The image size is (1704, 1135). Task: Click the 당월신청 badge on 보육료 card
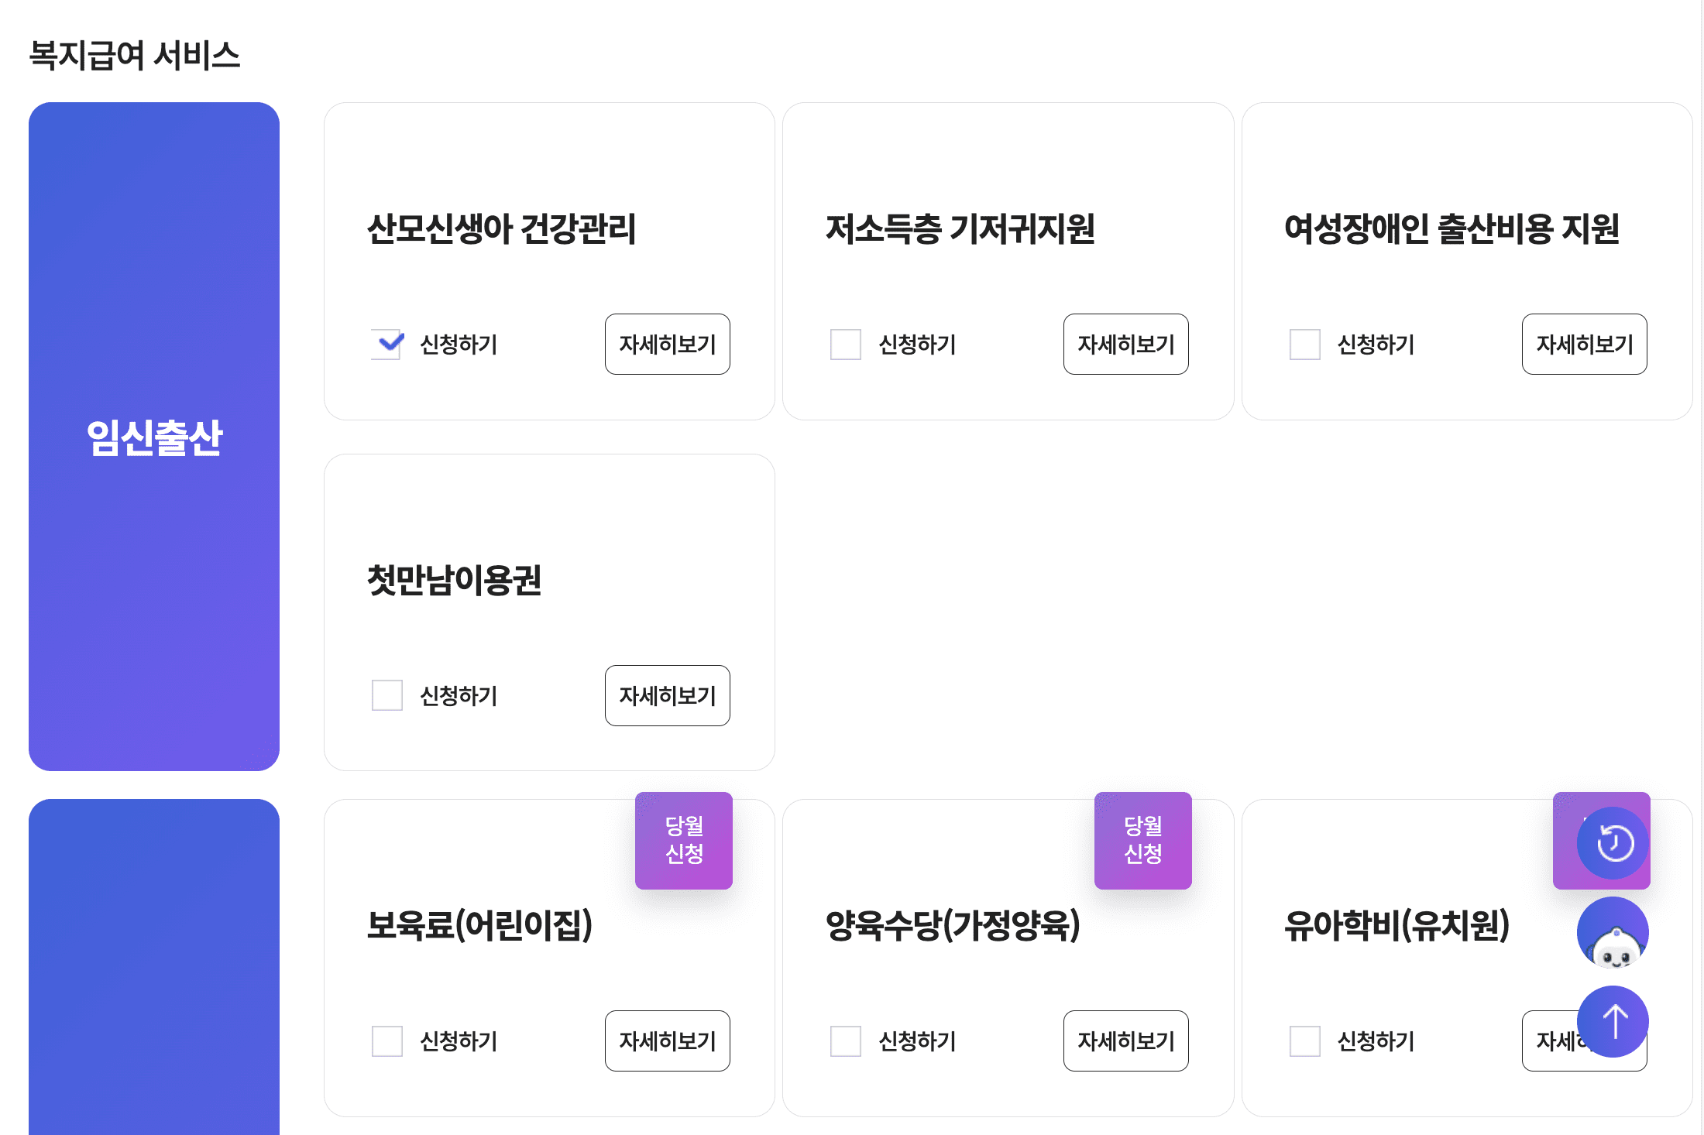coord(683,841)
